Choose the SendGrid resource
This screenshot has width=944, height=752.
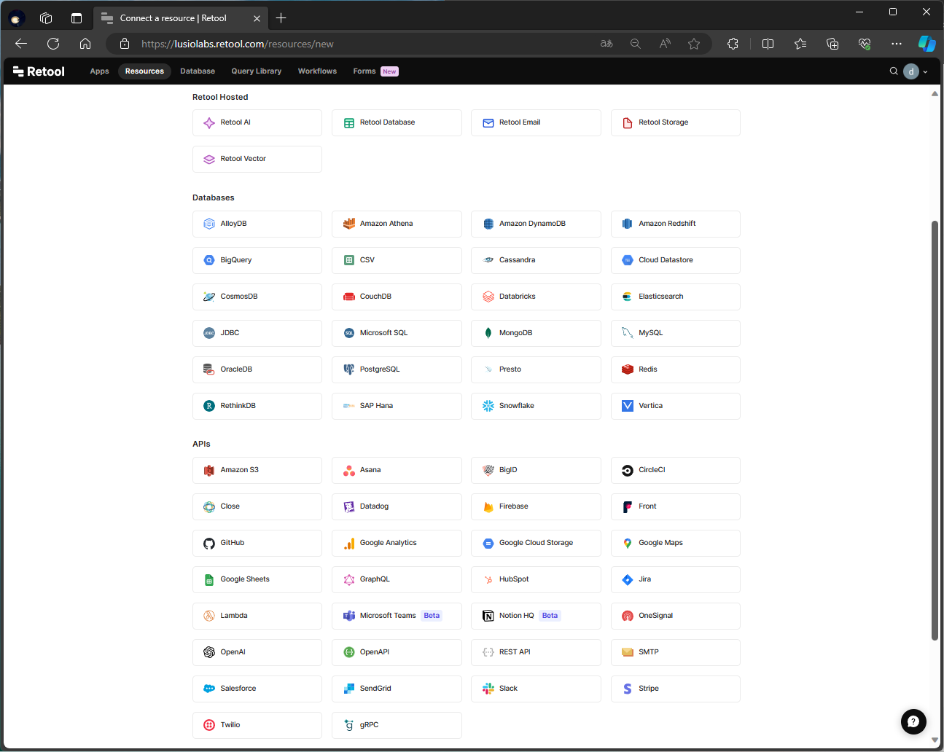coord(397,689)
